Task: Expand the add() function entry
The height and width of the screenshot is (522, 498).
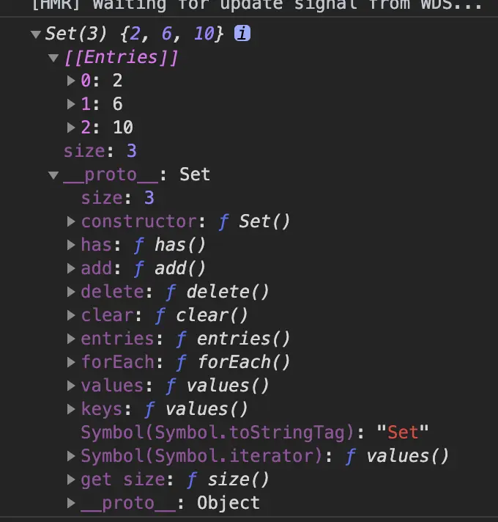Action: 71,268
